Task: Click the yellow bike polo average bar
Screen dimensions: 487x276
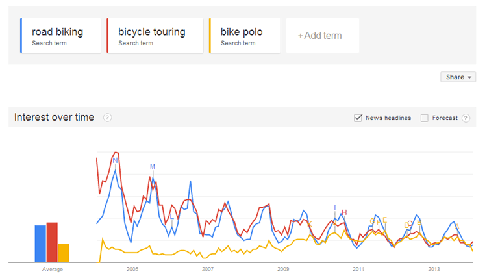Action: tap(64, 253)
